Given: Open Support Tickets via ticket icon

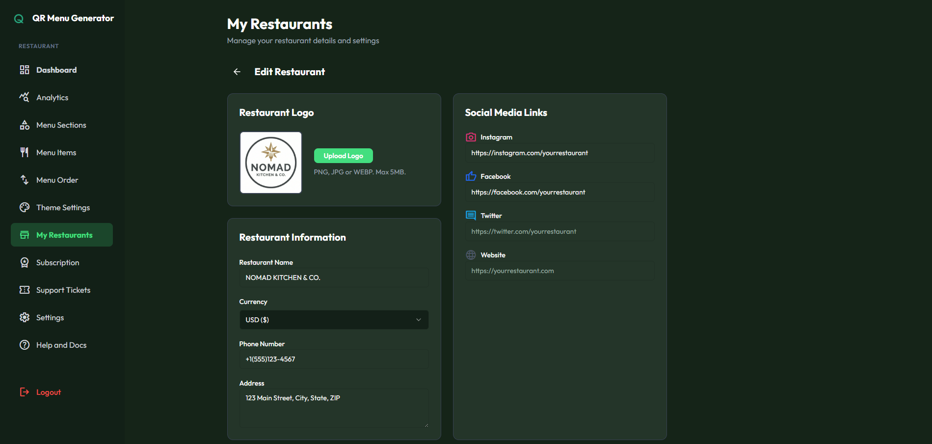Looking at the screenshot, I should point(24,290).
